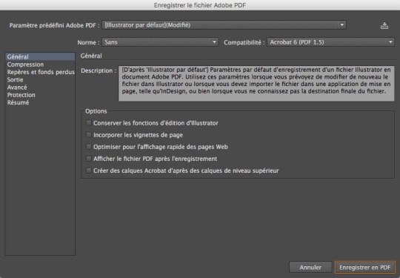This screenshot has width=400, height=278.
Task: Click the Enregistrer le fichier Adobe PDF title
Action: tap(200, 5)
